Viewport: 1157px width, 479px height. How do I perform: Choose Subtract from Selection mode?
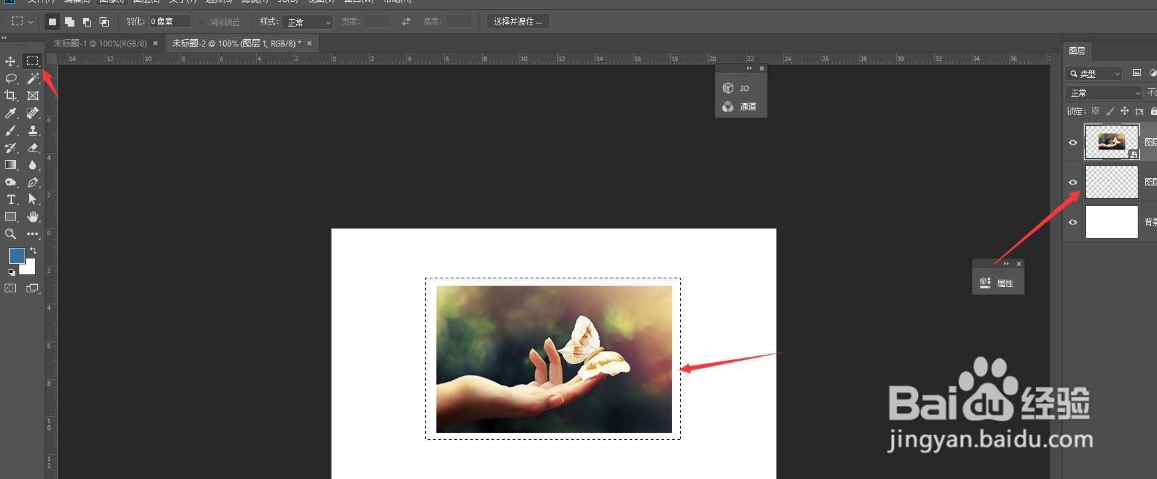click(x=87, y=22)
